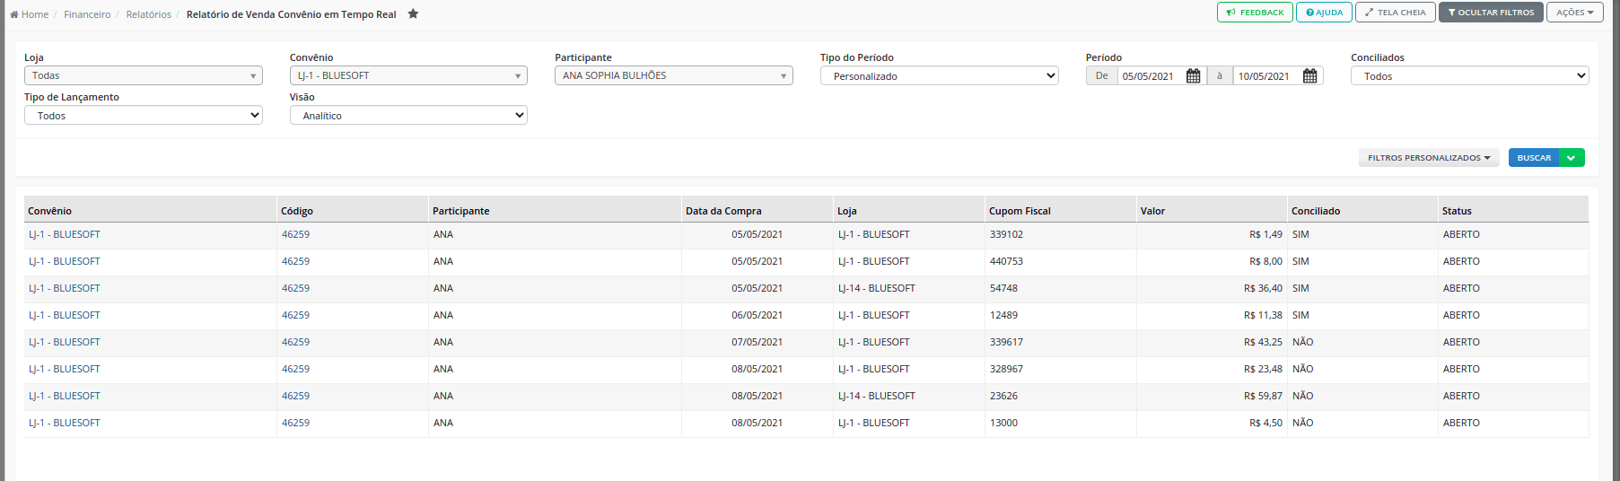
Task: Open the Tipo do Período dropdown
Action: point(939,76)
